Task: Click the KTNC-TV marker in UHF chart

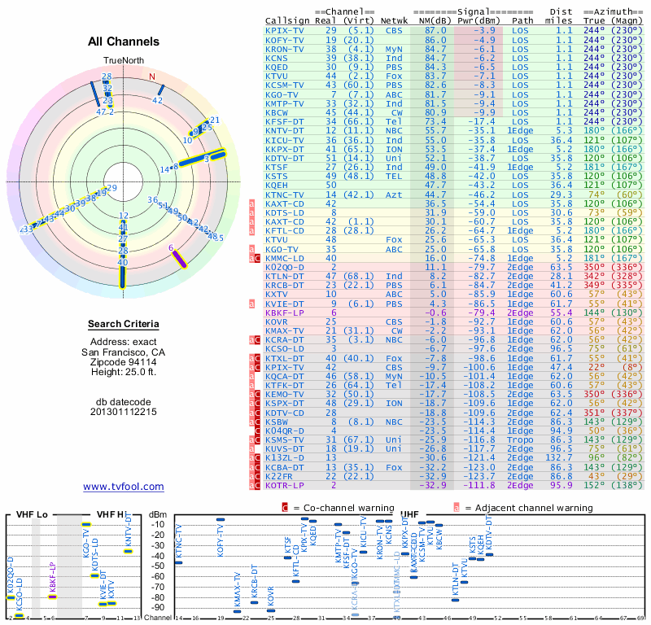Action: click(x=178, y=562)
